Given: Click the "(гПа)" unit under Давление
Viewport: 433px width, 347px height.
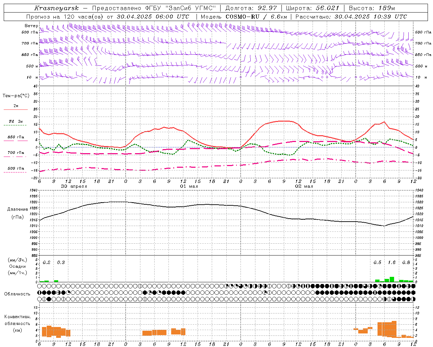Looking at the screenshot, I should (x=18, y=217).
